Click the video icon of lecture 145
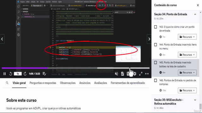This screenshot has width=202, height=113. click(161, 73)
